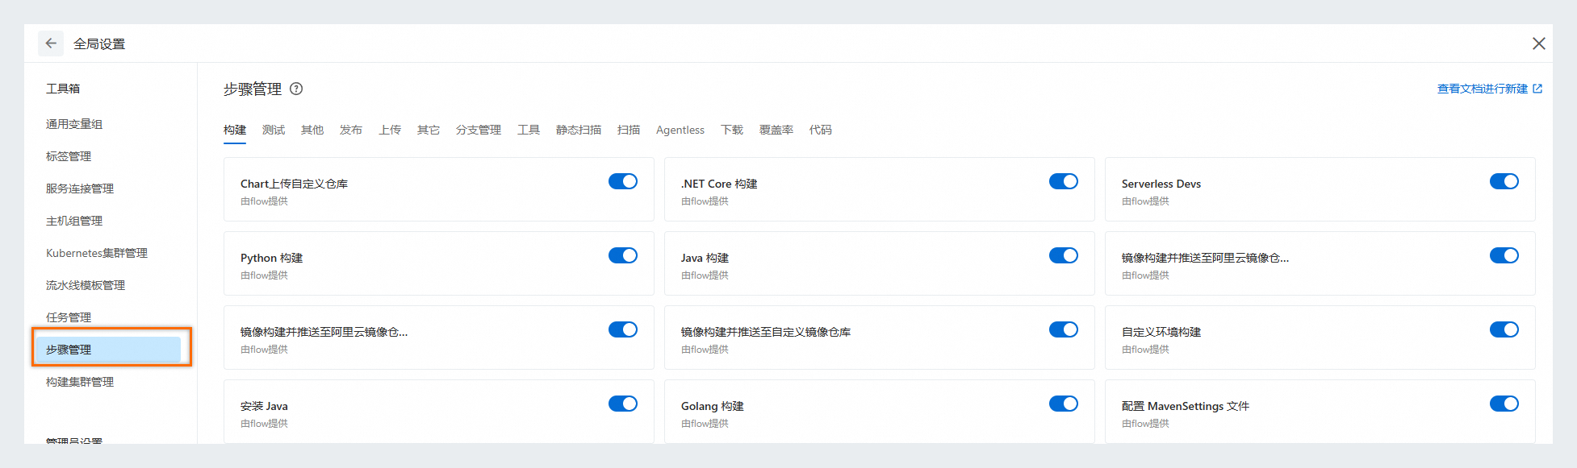Open the 上传 tab

coord(390,130)
